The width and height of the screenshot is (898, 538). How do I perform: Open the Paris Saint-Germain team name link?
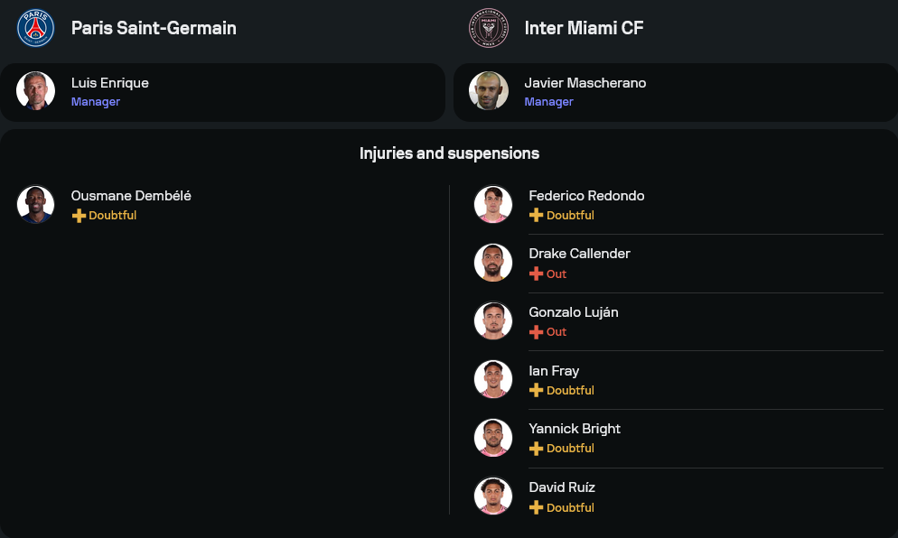pyautogui.click(x=154, y=28)
